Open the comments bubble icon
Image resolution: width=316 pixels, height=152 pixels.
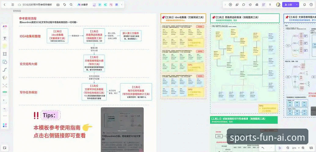(244, 5)
